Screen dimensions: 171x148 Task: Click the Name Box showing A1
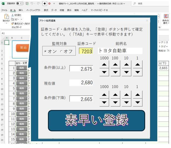pyautogui.click(x=15, y=33)
